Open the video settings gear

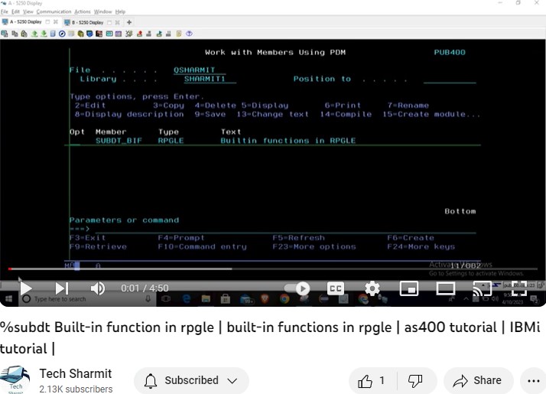(372, 288)
